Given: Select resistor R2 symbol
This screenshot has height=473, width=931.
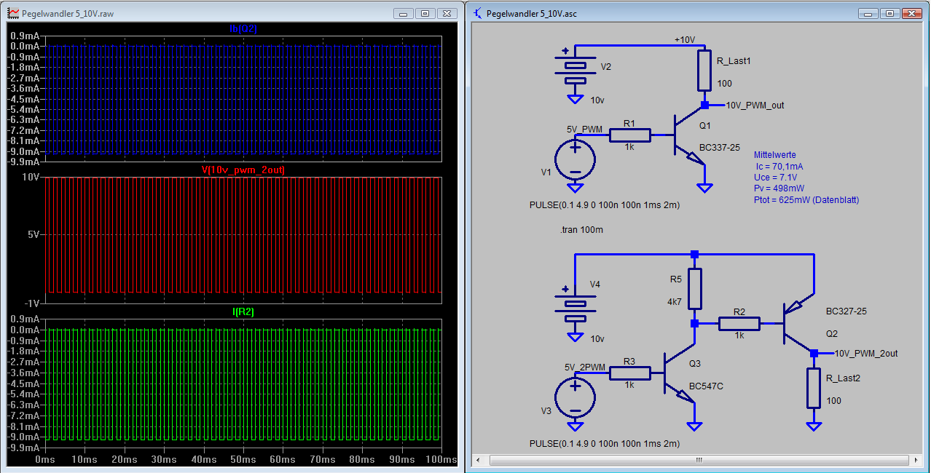Looking at the screenshot, I should [x=739, y=324].
